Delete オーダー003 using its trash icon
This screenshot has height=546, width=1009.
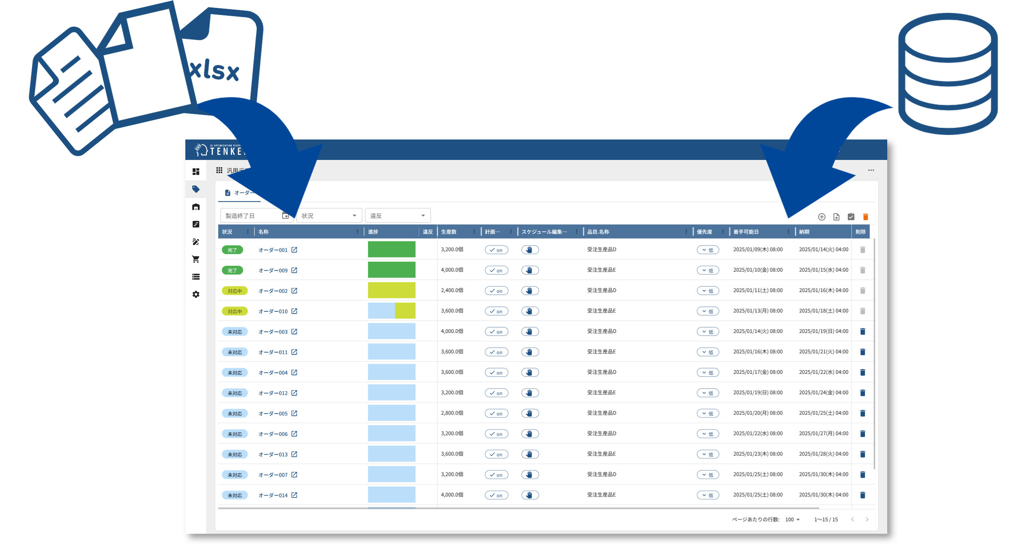862,331
